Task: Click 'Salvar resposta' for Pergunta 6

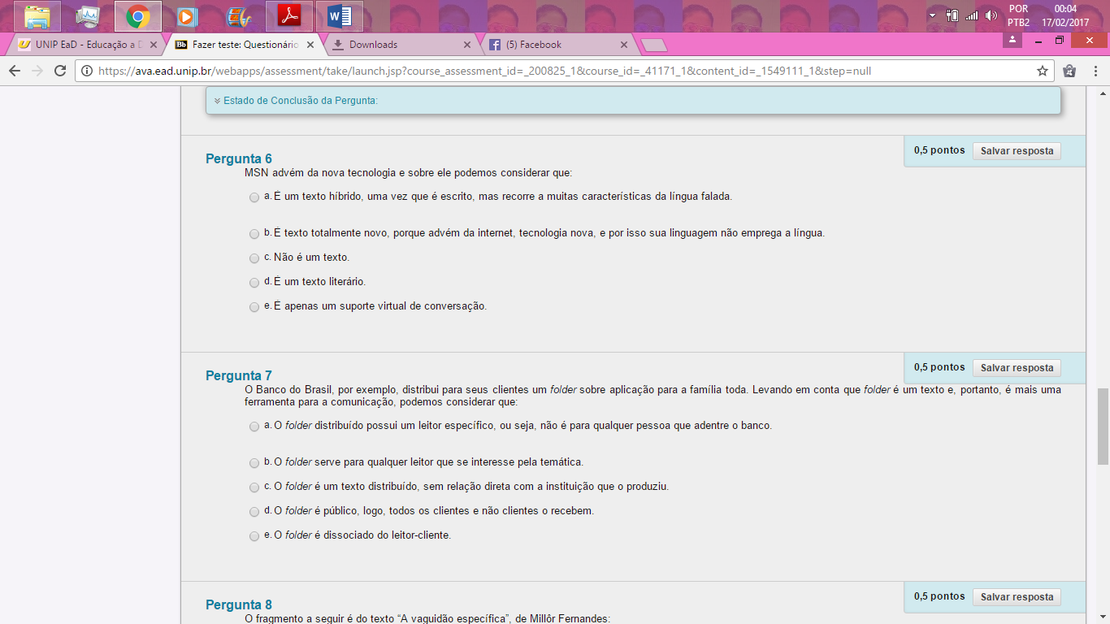Action: point(1017,150)
